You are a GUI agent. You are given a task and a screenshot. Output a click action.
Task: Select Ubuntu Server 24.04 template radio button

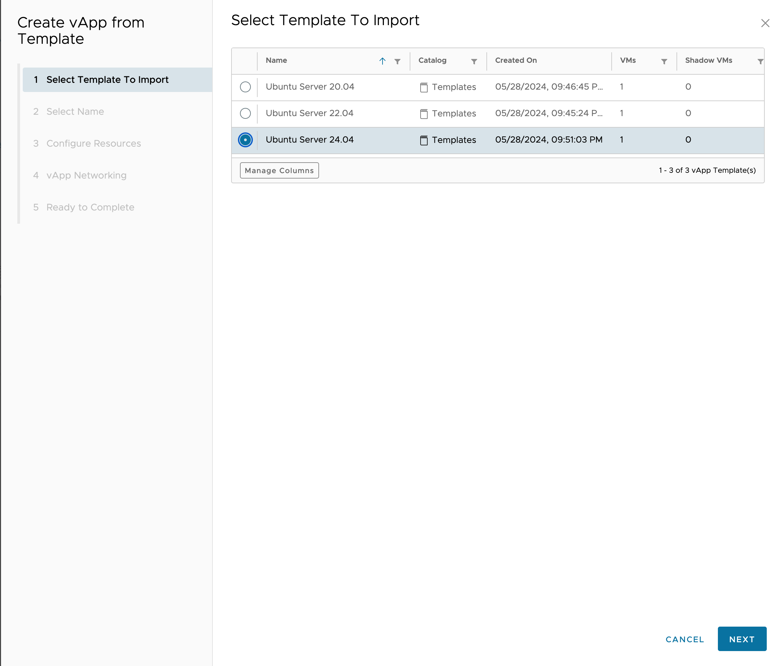[244, 140]
